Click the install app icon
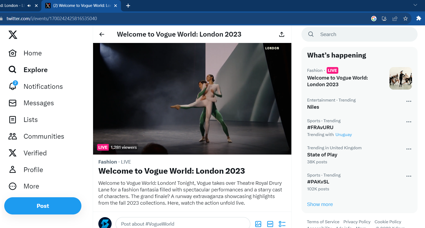Screen dimensions: 425x228 384,19
